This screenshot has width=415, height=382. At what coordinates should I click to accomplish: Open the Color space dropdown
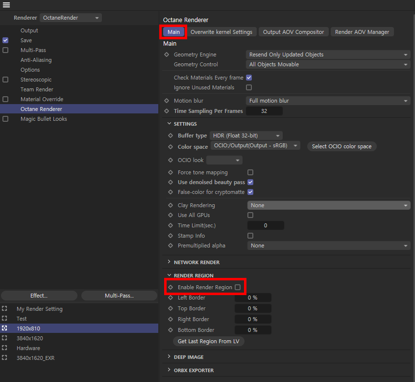click(x=255, y=145)
